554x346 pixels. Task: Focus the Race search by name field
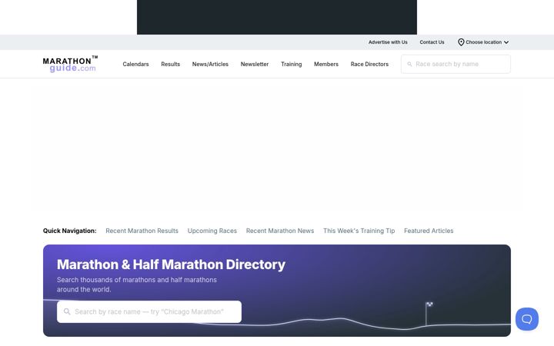[456, 65]
